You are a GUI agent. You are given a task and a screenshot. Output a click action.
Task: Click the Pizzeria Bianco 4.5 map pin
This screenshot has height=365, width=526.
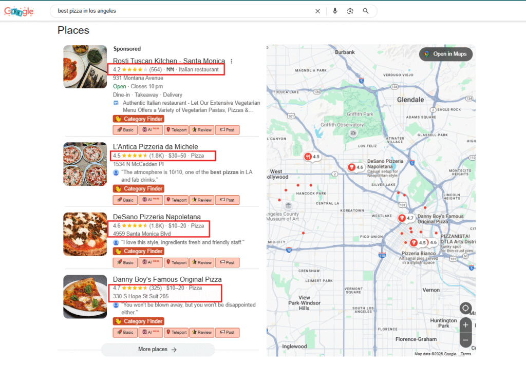pyautogui.click(x=418, y=243)
